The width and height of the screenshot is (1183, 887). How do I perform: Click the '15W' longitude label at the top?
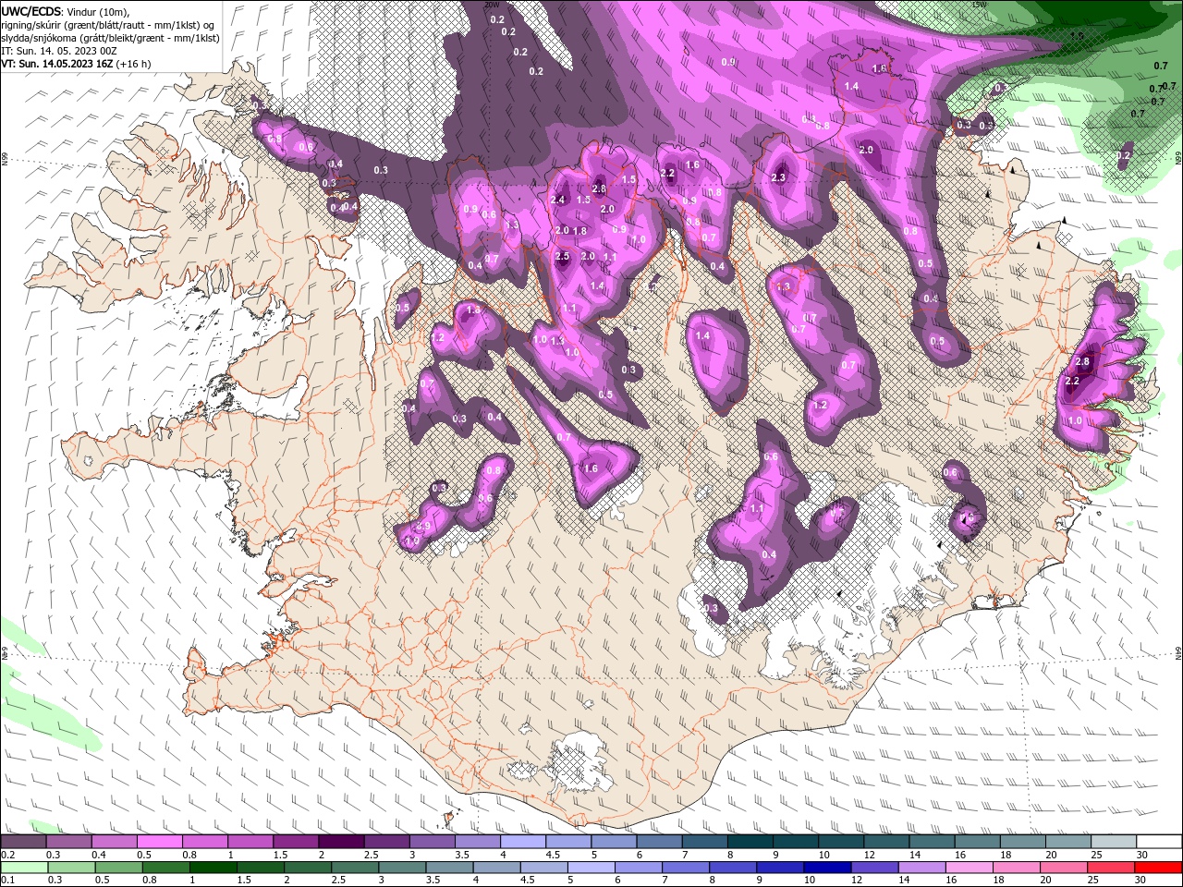(x=980, y=5)
